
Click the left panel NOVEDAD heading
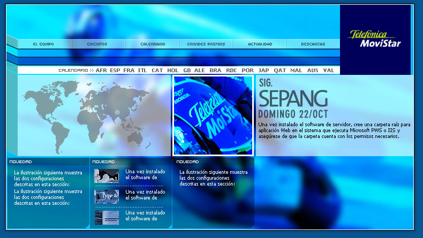click(20, 162)
